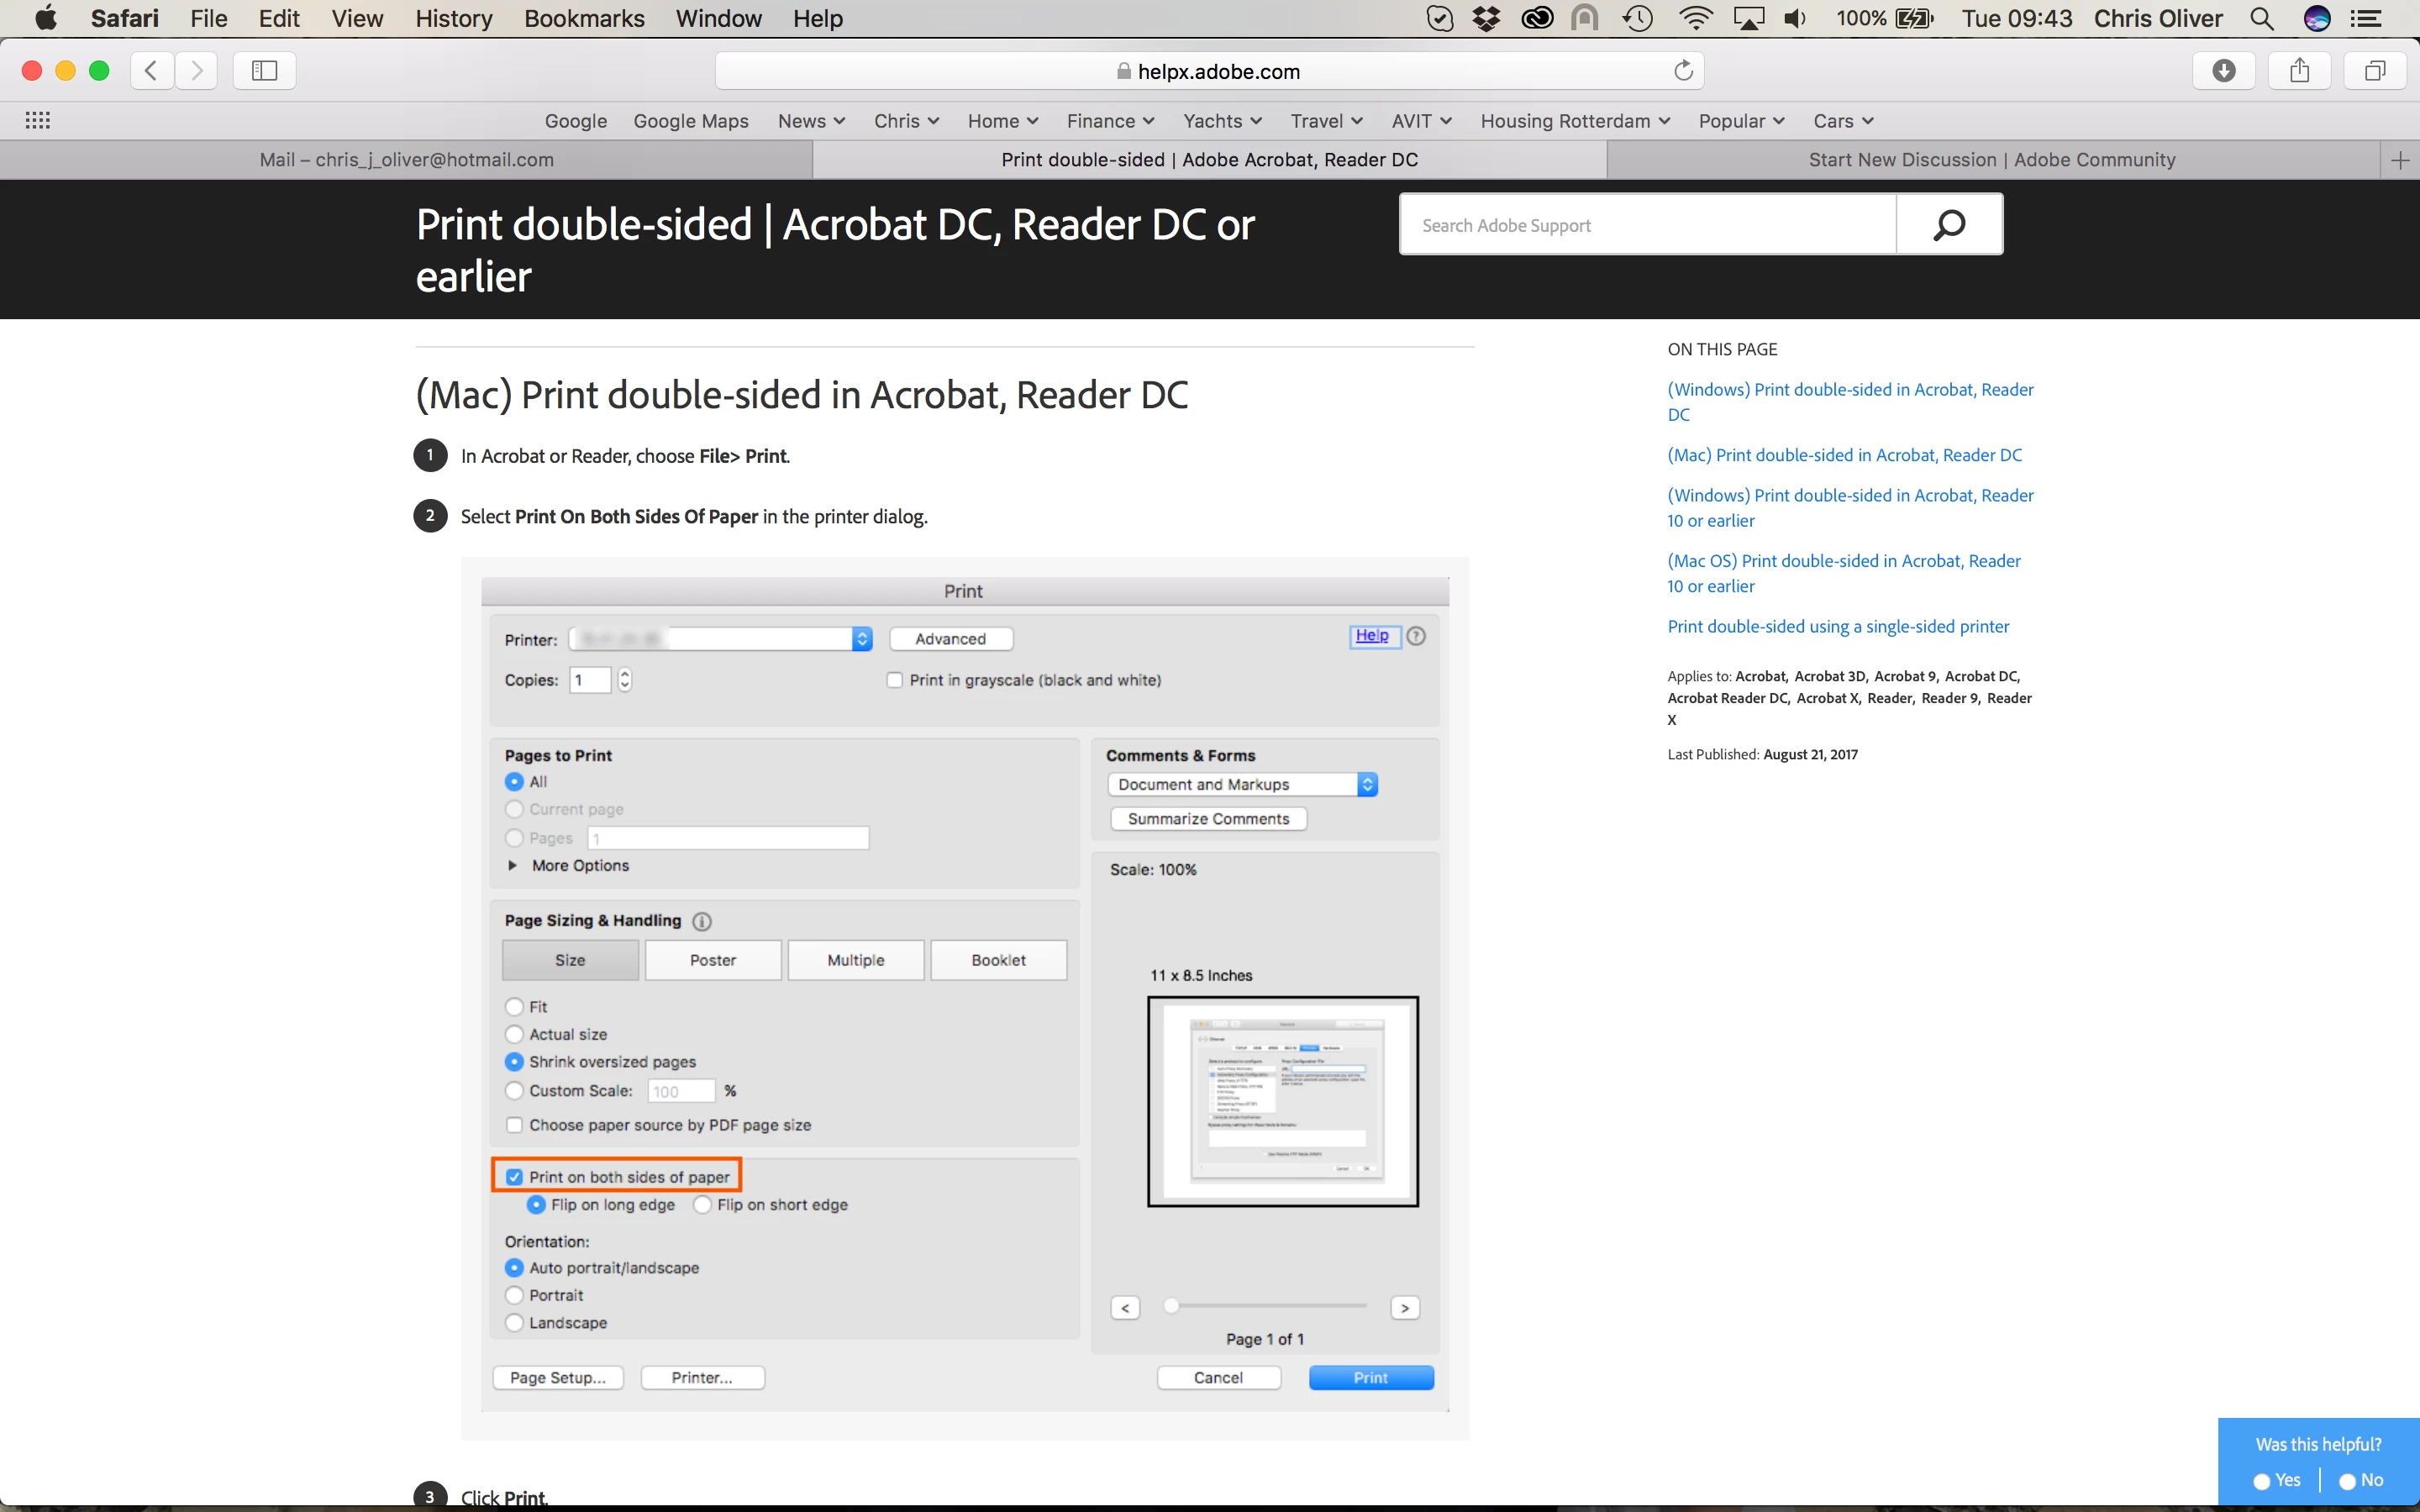The image size is (2420, 1512).
Task: Click the Share toolbar icon
Action: 2299,71
